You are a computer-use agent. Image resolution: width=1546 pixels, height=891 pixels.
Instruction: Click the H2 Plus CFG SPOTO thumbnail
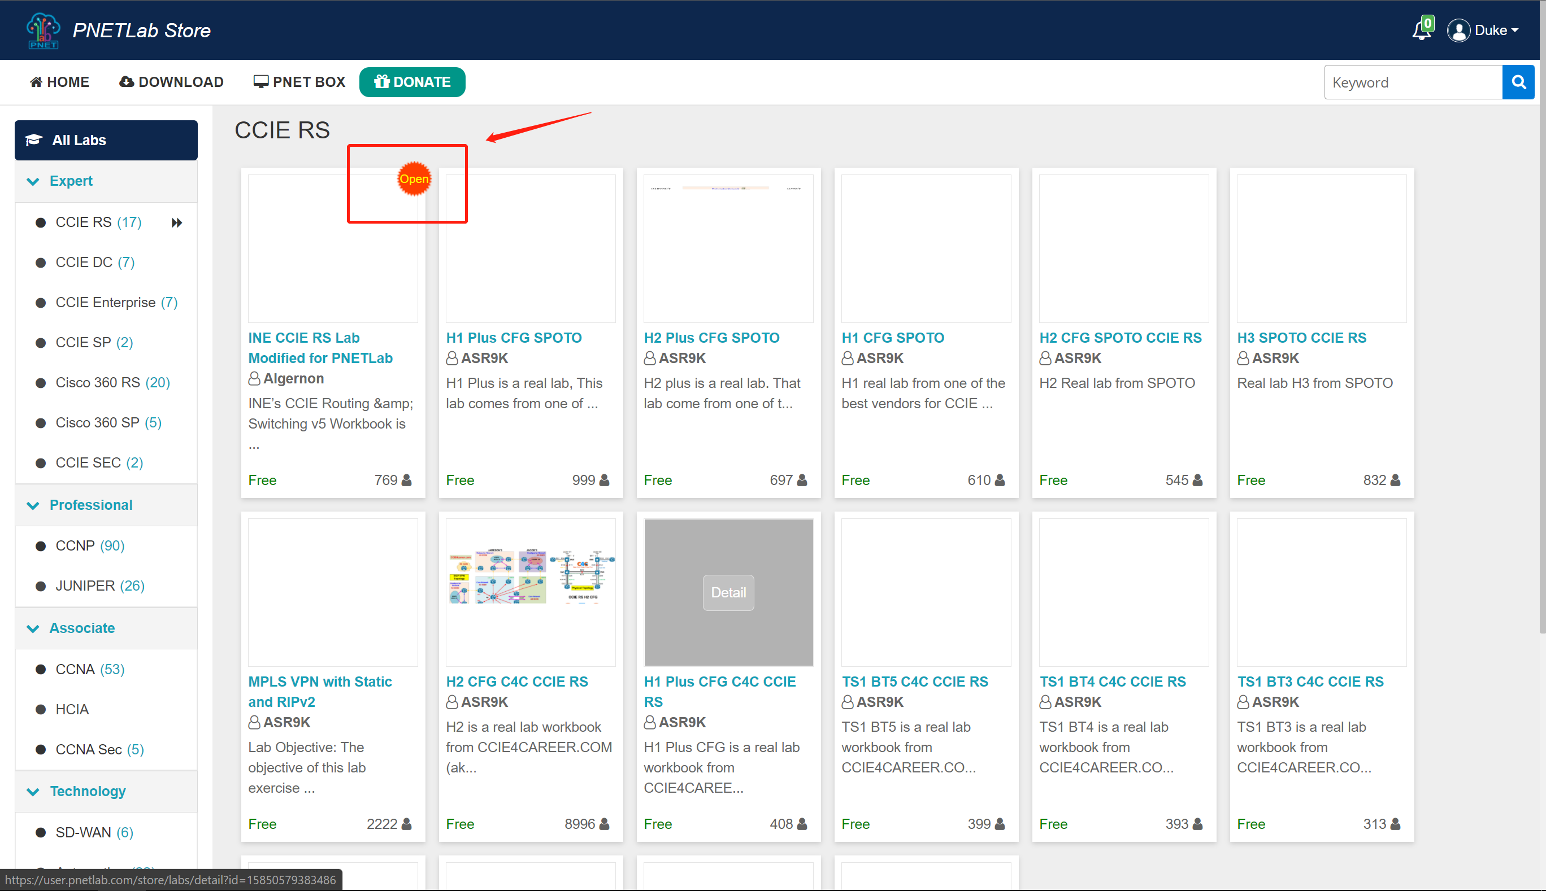click(x=728, y=248)
